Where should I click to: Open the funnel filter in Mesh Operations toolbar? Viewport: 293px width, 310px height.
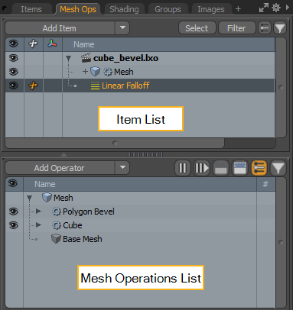[x=278, y=168]
